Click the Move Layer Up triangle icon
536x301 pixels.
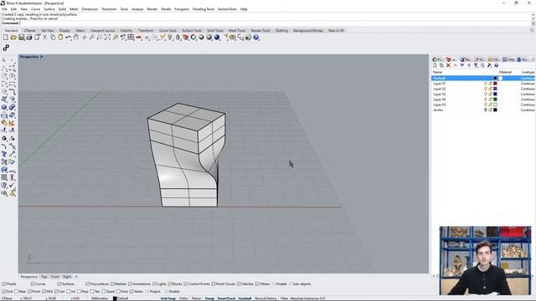456,65
